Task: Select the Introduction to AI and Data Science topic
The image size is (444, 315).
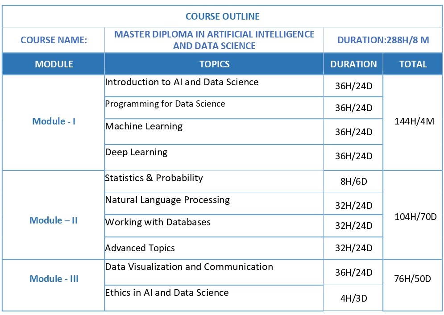Action: tap(182, 82)
